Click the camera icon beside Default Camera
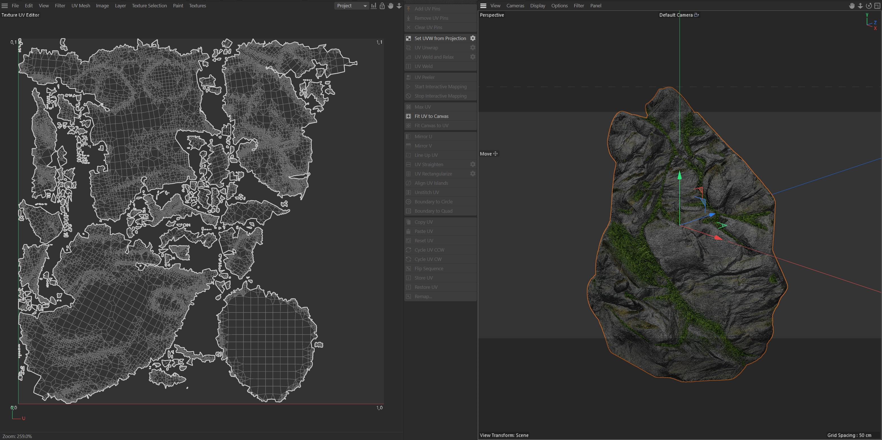This screenshot has height=440, width=882. pyautogui.click(x=696, y=15)
